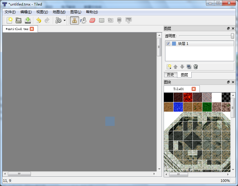Click the map canvas horizontal scrollbar thumb
This screenshot has width=238, height=186.
[x=19, y=174]
